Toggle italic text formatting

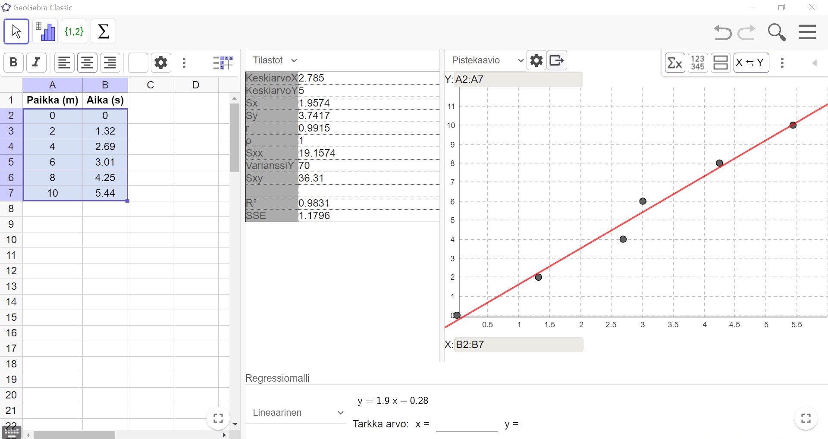click(x=37, y=63)
